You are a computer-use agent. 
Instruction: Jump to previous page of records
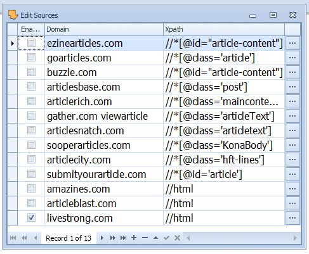coord(24,238)
